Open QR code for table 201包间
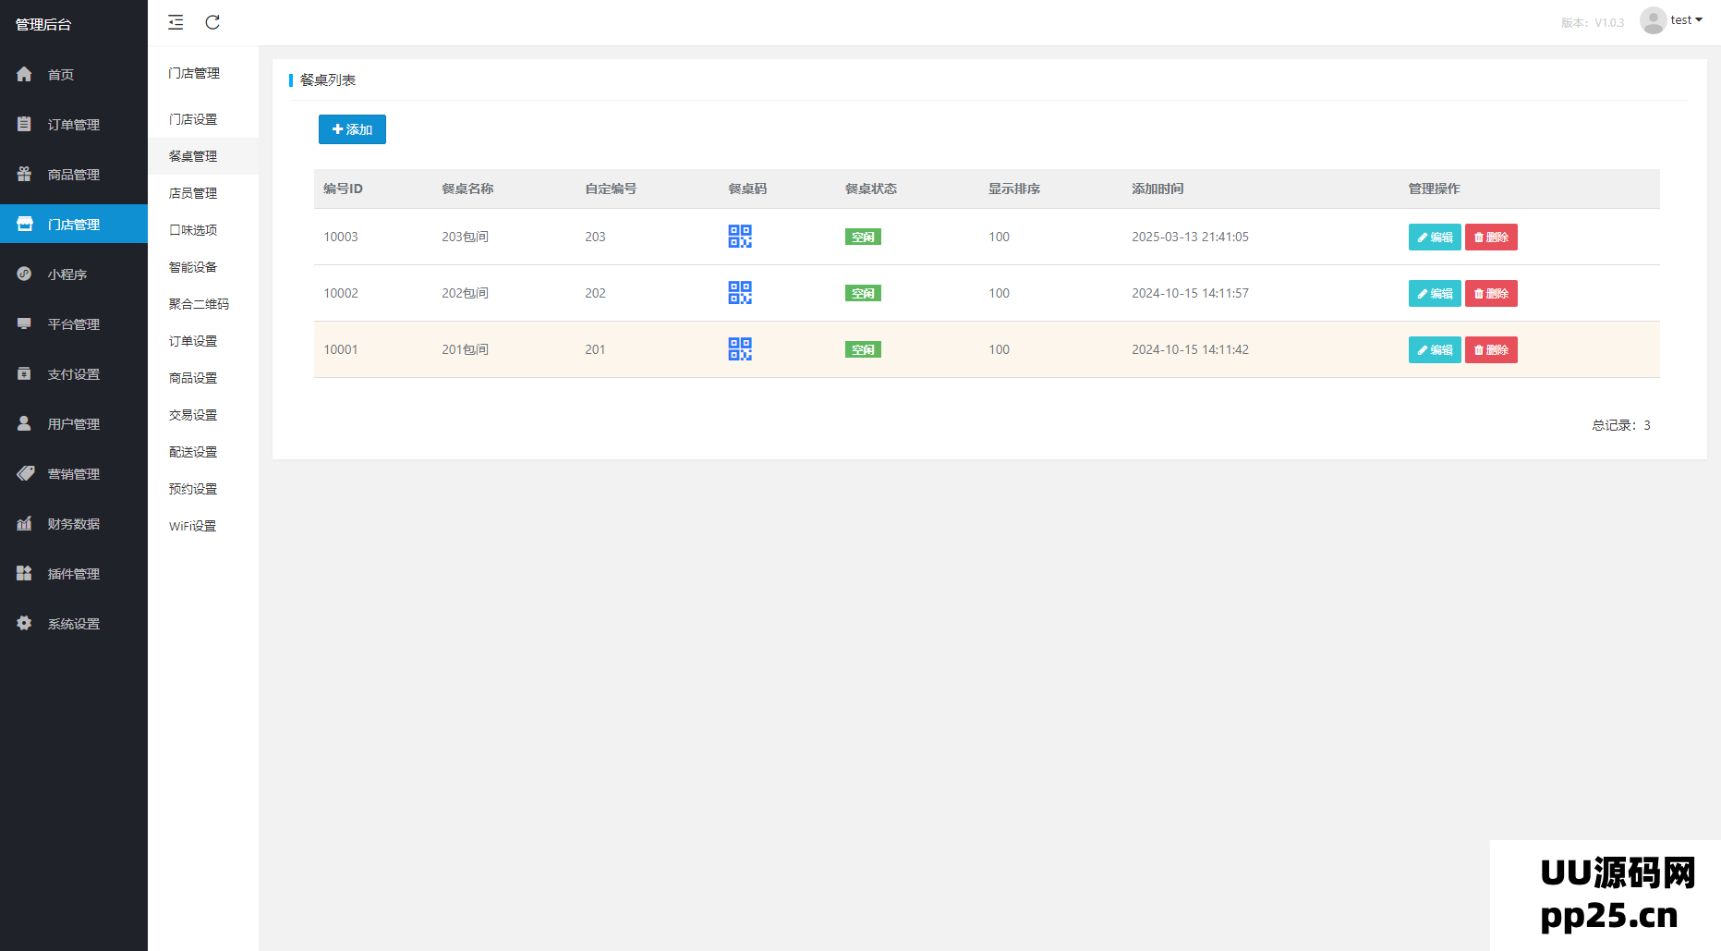 (x=740, y=349)
